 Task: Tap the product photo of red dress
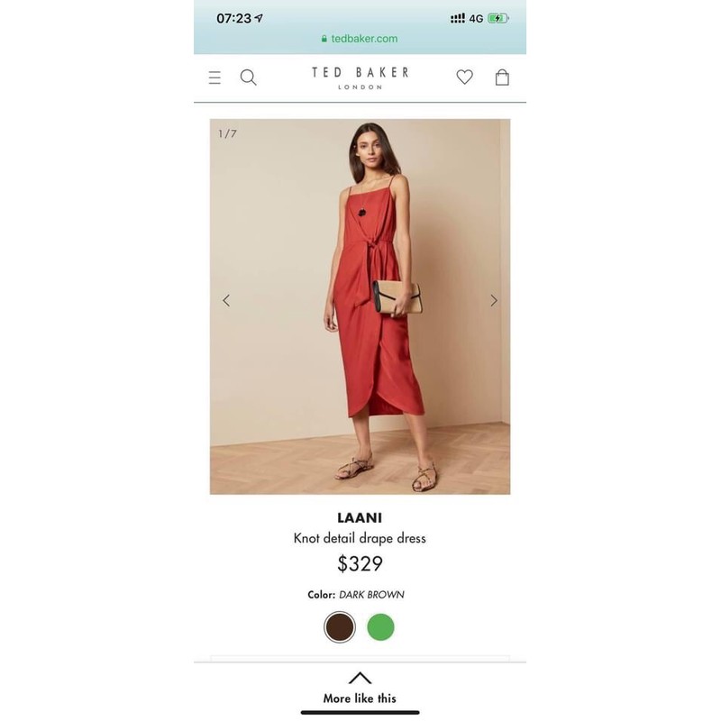tap(360, 306)
